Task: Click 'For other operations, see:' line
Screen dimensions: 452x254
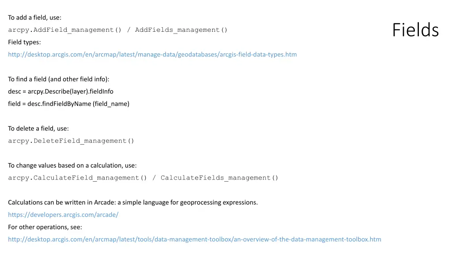Action: (45, 227)
